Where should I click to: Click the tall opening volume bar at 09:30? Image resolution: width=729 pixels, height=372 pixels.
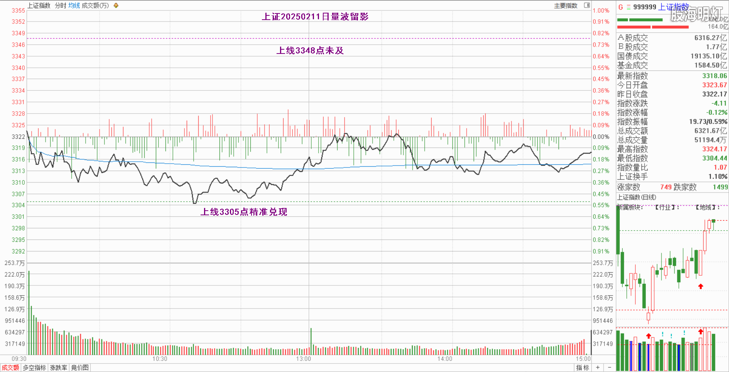tap(29, 313)
